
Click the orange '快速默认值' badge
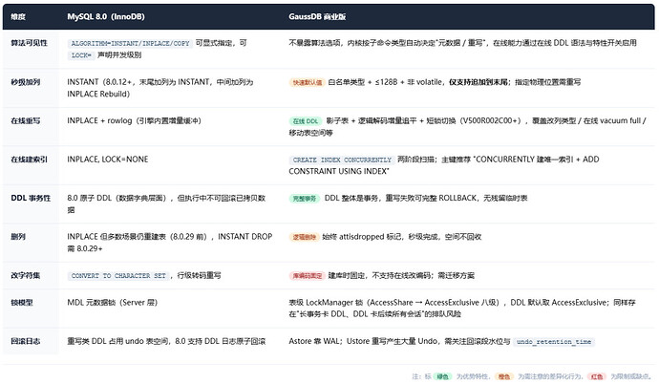pyautogui.click(x=308, y=82)
